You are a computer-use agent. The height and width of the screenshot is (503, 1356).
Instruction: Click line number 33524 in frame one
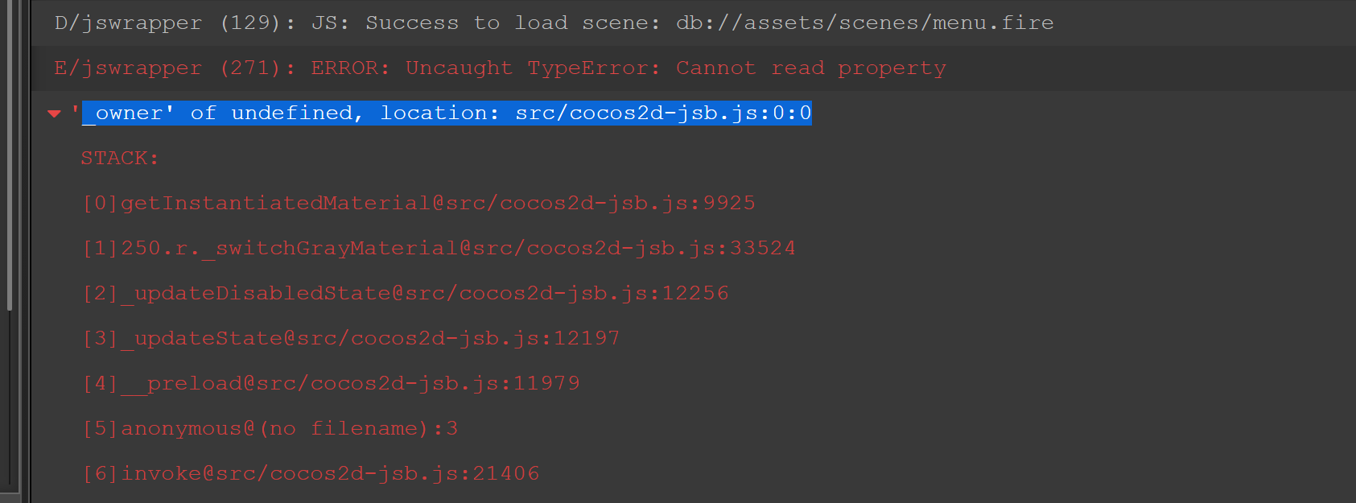tap(762, 249)
